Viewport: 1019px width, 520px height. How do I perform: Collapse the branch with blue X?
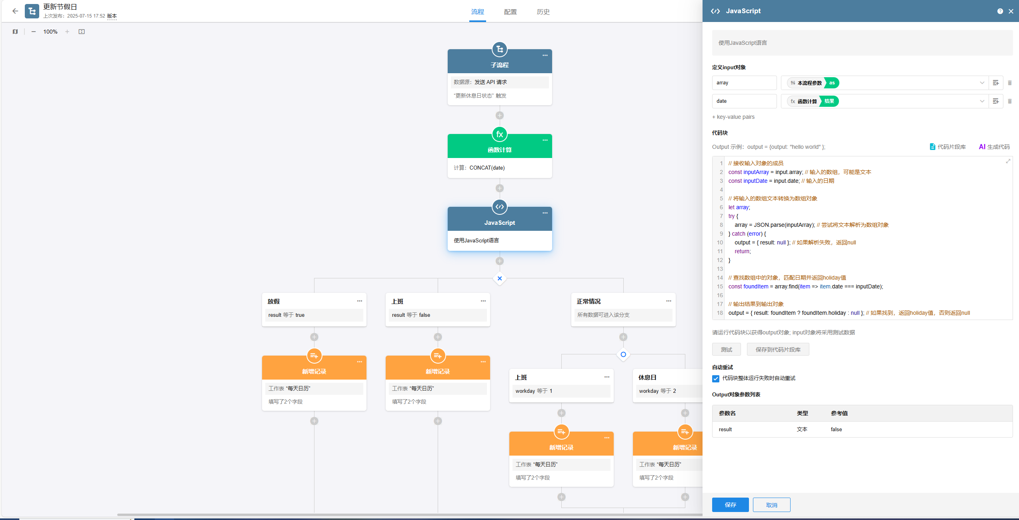(500, 278)
